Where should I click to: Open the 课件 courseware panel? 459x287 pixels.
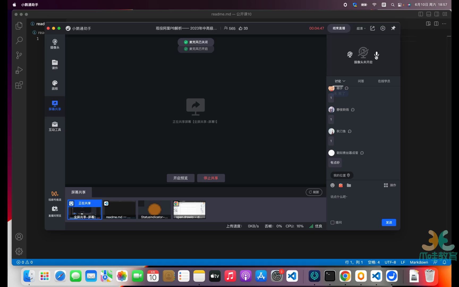55,65
